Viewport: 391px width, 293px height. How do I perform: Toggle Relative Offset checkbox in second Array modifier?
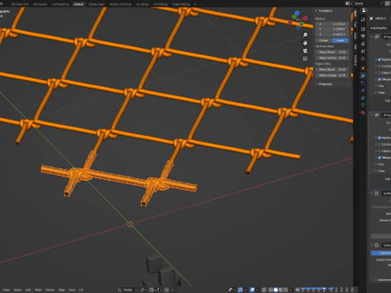coord(380,138)
